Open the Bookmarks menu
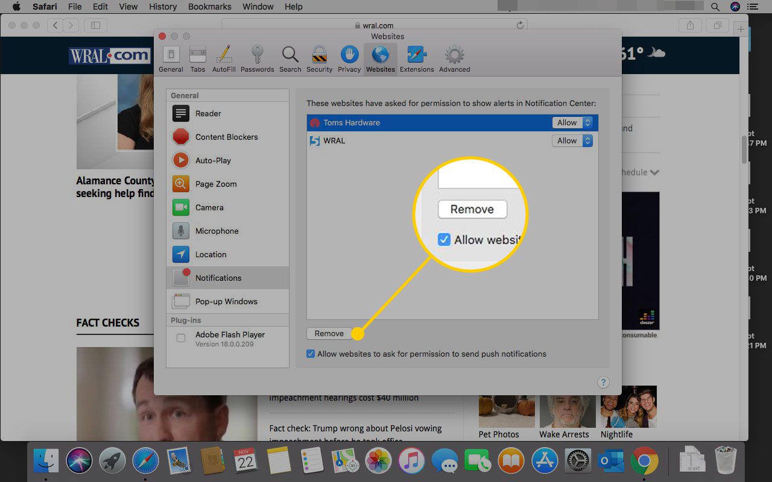772x482 pixels. coord(209,7)
